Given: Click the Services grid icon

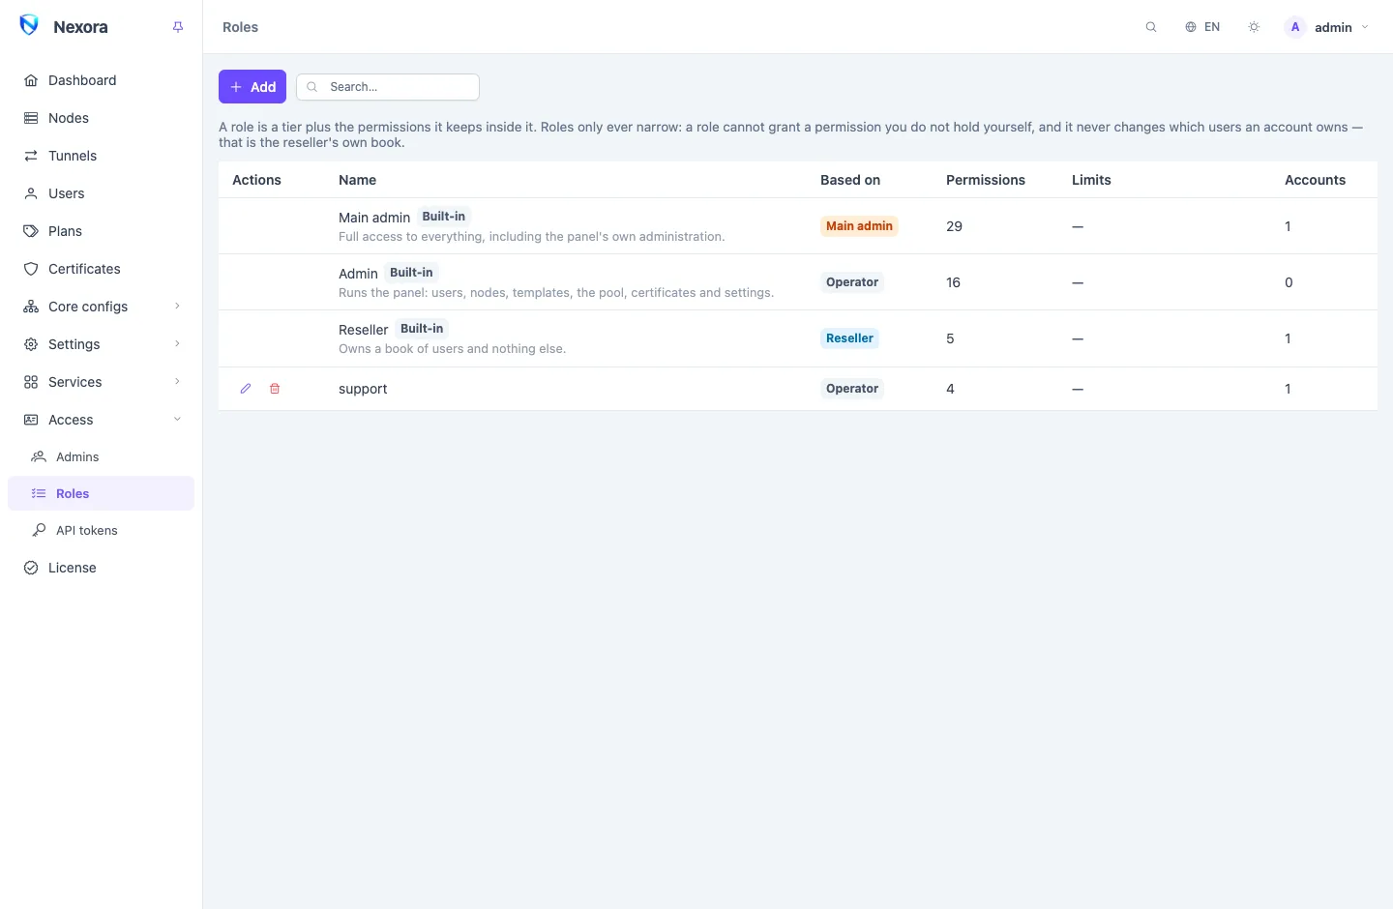Looking at the screenshot, I should tap(31, 382).
